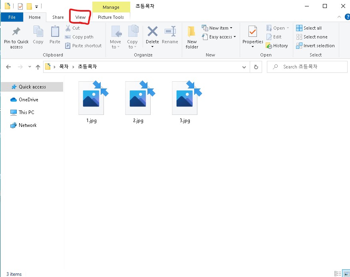
Task: Switch to the Share tab
Action: [x=58, y=17]
